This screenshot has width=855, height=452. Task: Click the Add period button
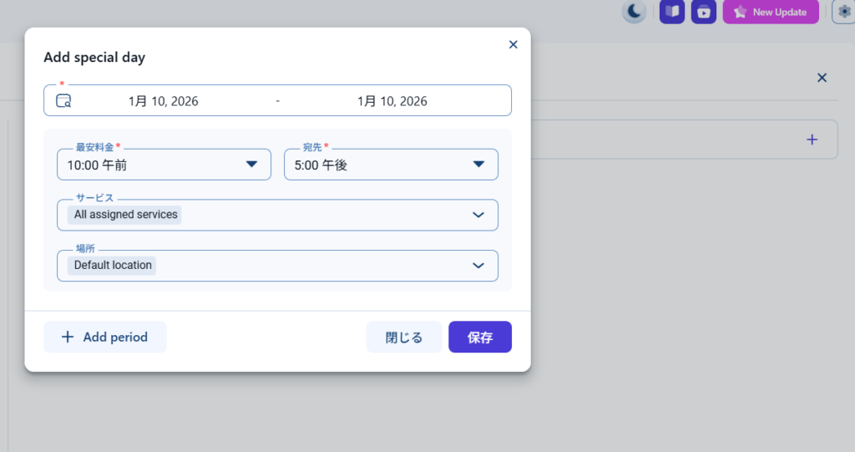(x=105, y=338)
